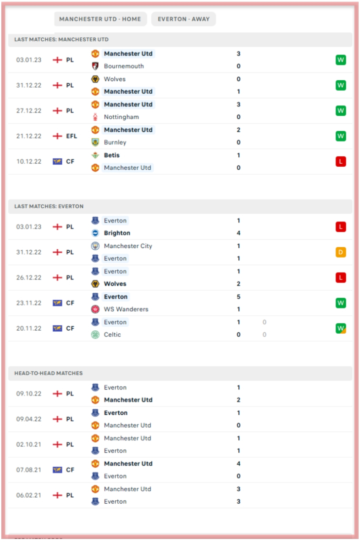Screen dimensions: 361x542
Task: Click Wolves team name in 26.12.22 match
Action: click(115, 284)
